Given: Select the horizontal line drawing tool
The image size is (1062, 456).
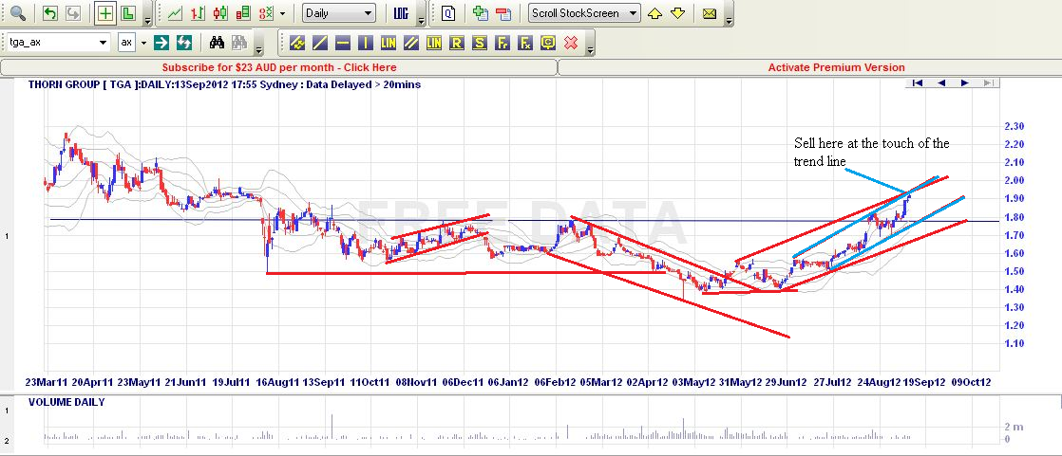Looking at the screenshot, I should click(343, 44).
